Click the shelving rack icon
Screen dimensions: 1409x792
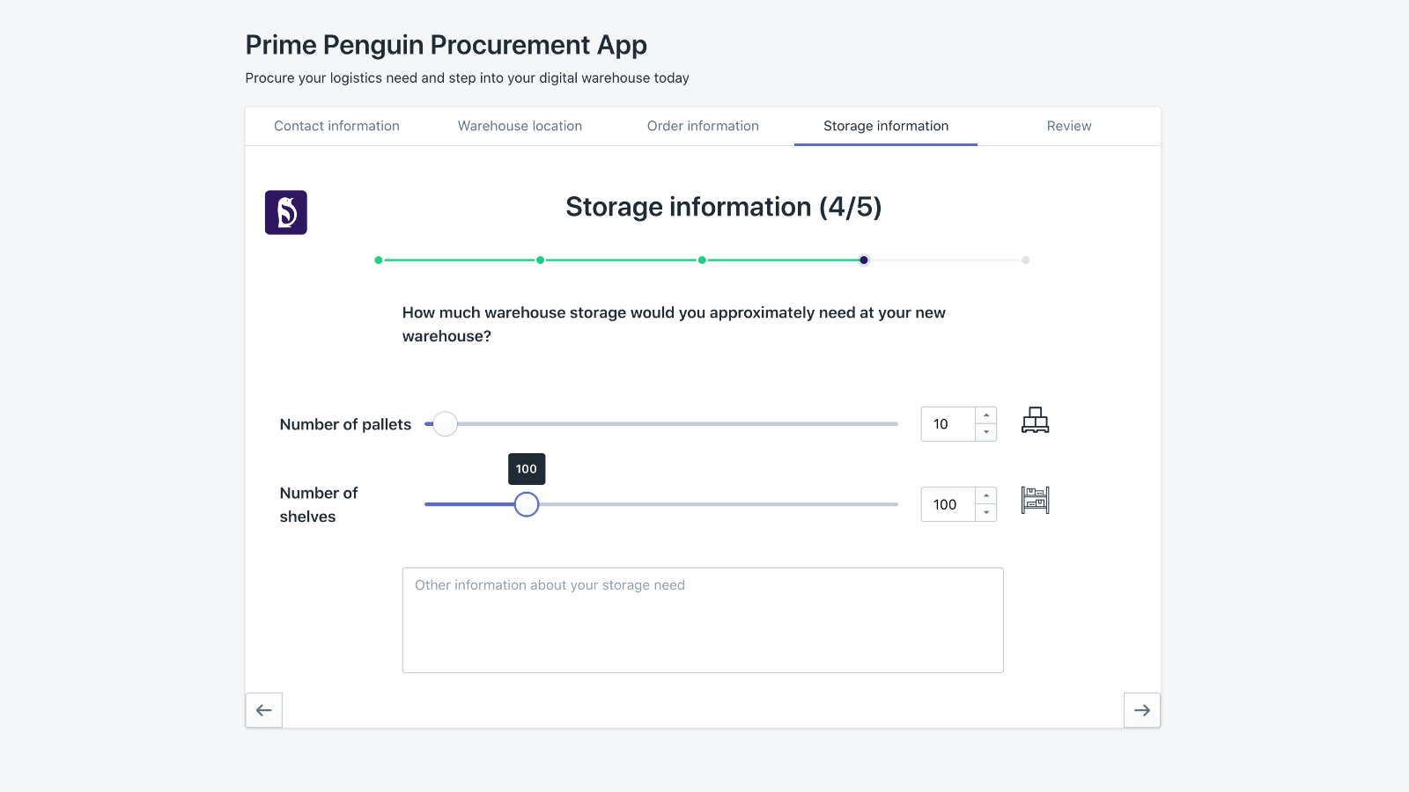pos(1035,500)
